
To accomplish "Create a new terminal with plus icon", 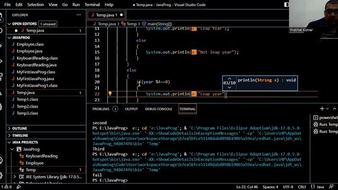I will click(322, 109).
